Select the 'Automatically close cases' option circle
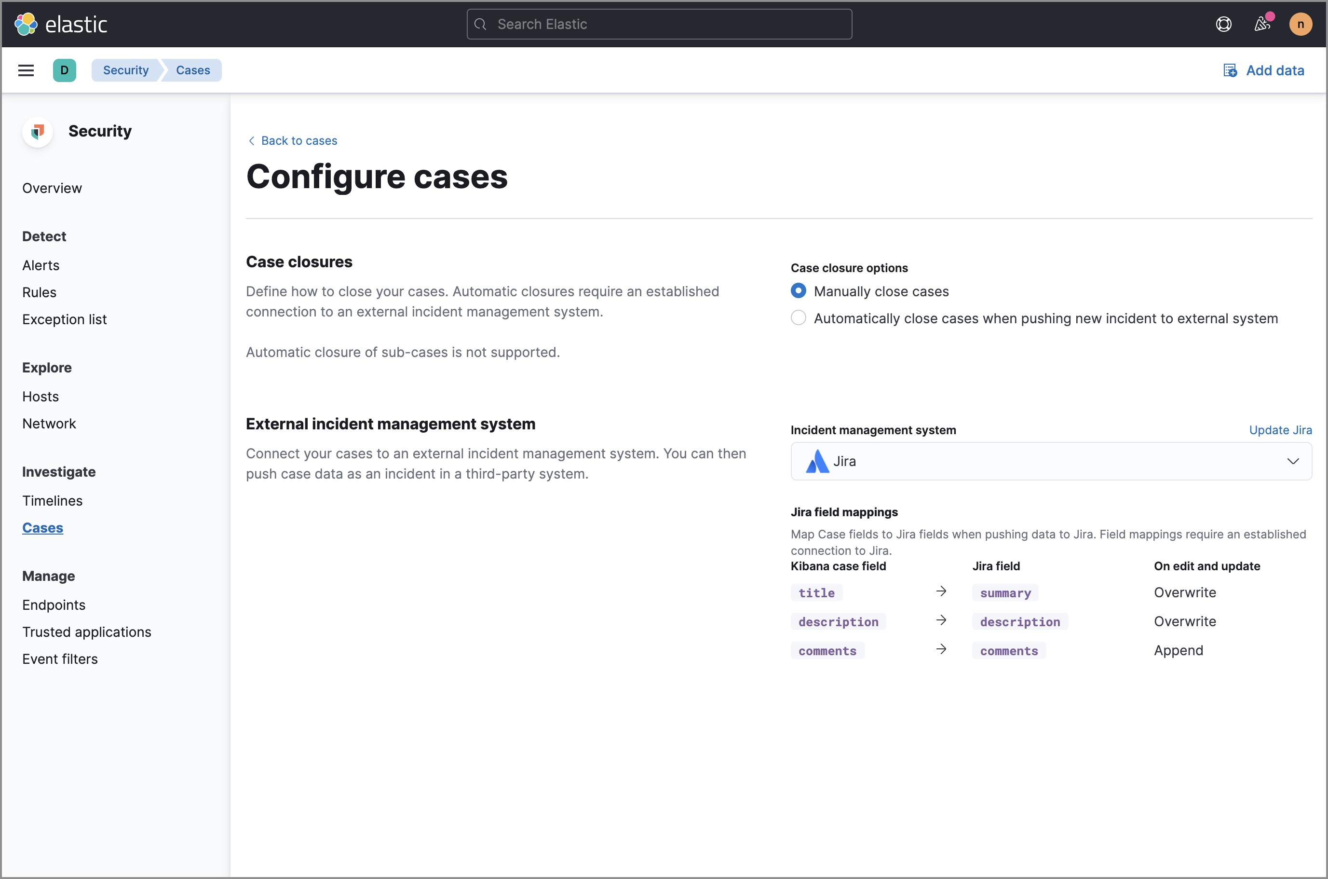This screenshot has height=879, width=1328. tap(799, 317)
